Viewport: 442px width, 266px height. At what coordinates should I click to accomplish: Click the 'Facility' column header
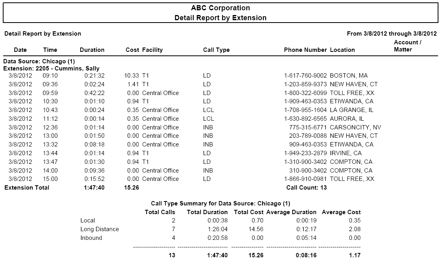coord(152,50)
